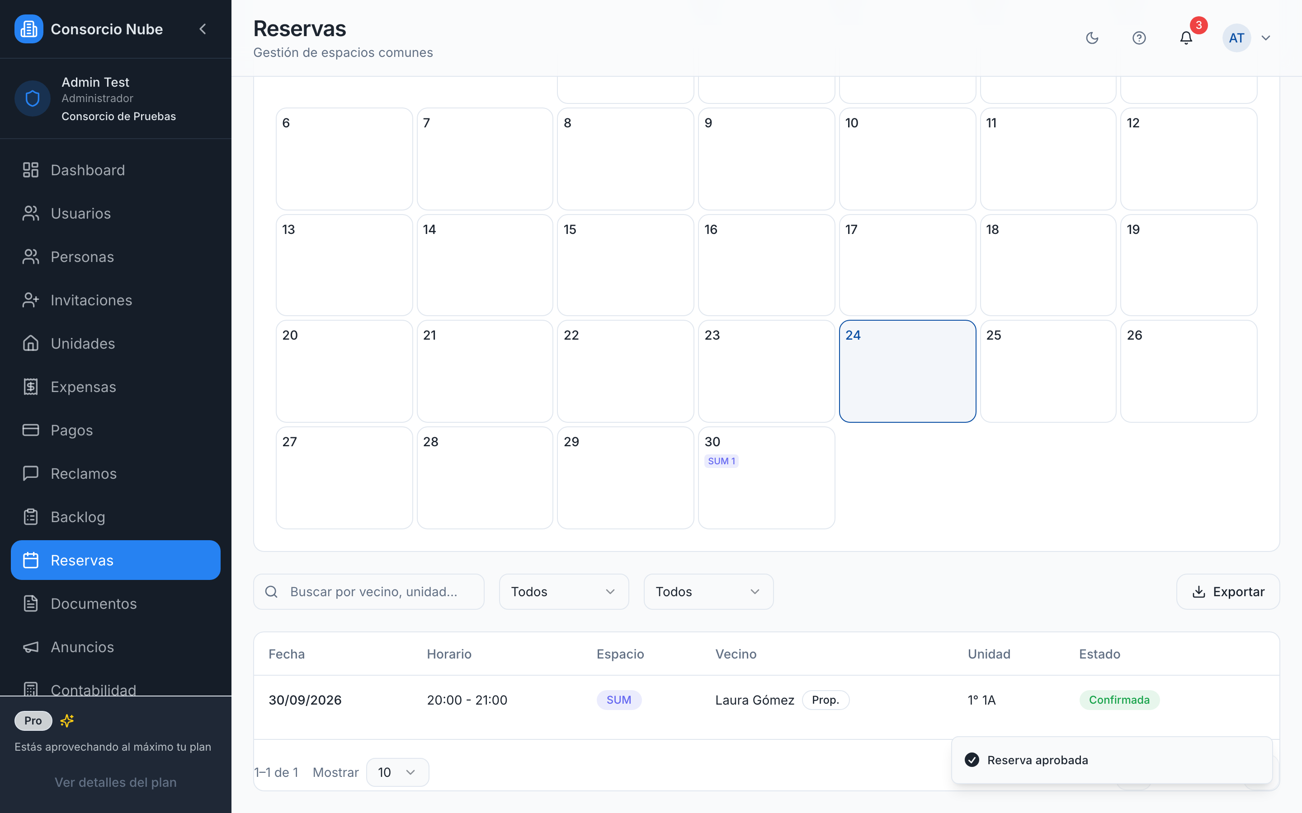Expand the AT user account menu
1302x813 pixels.
point(1266,37)
